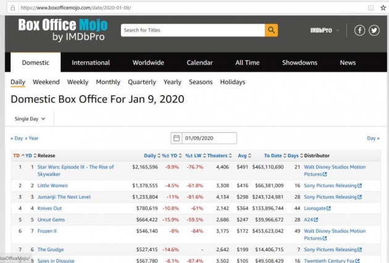
Task: Click the browser URL address bar
Action: (192, 7)
